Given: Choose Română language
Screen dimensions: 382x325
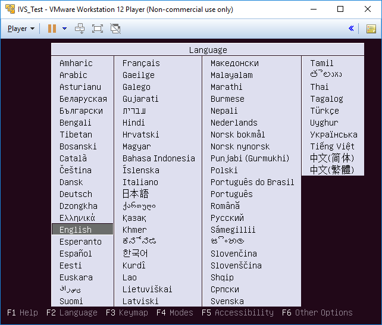Looking at the screenshot, I should pyautogui.click(x=225, y=205).
